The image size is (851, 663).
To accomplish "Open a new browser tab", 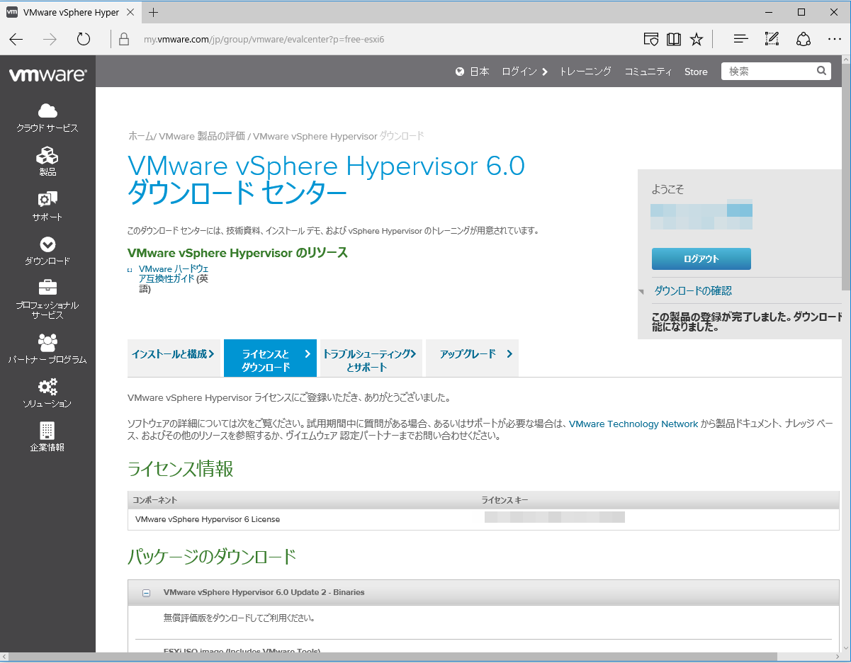I will click(154, 12).
